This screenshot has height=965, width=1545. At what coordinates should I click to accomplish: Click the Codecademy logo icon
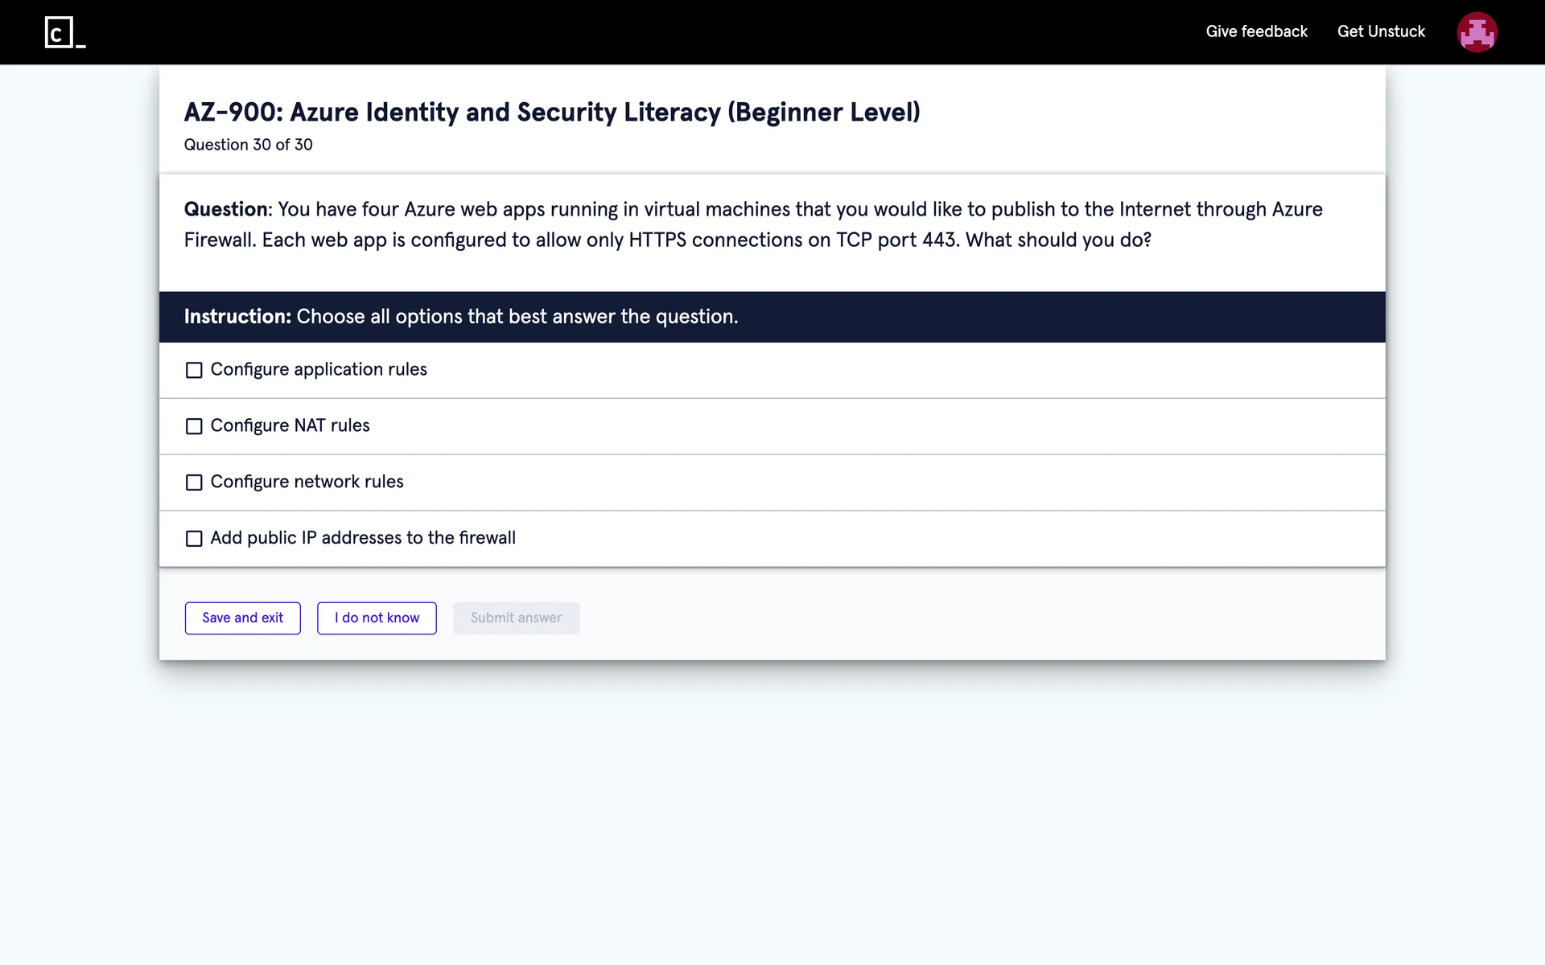tap(64, 32)
